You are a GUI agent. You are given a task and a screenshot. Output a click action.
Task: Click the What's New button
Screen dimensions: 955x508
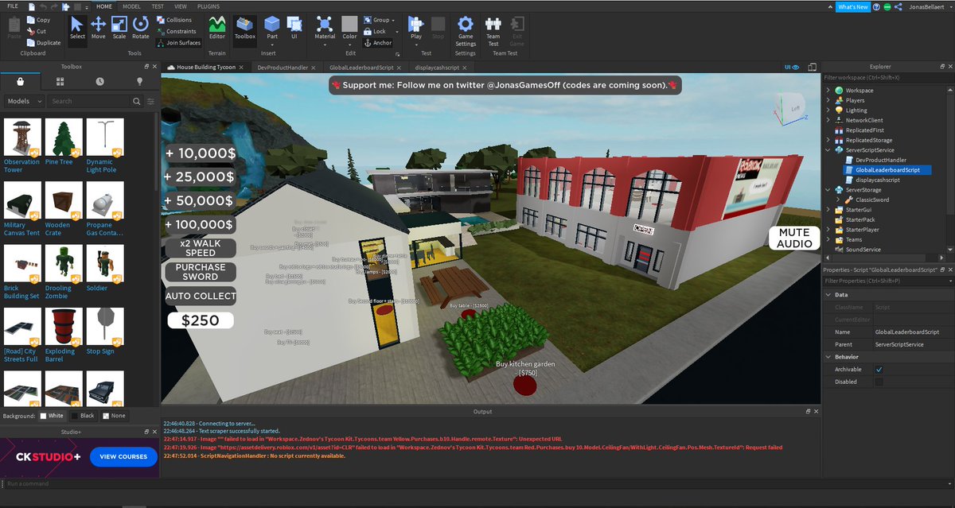[852, 6]
